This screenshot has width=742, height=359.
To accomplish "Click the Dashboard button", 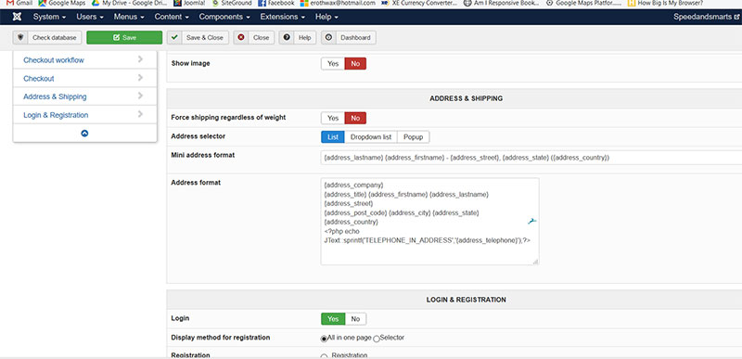I will click(x=349, y=38).
